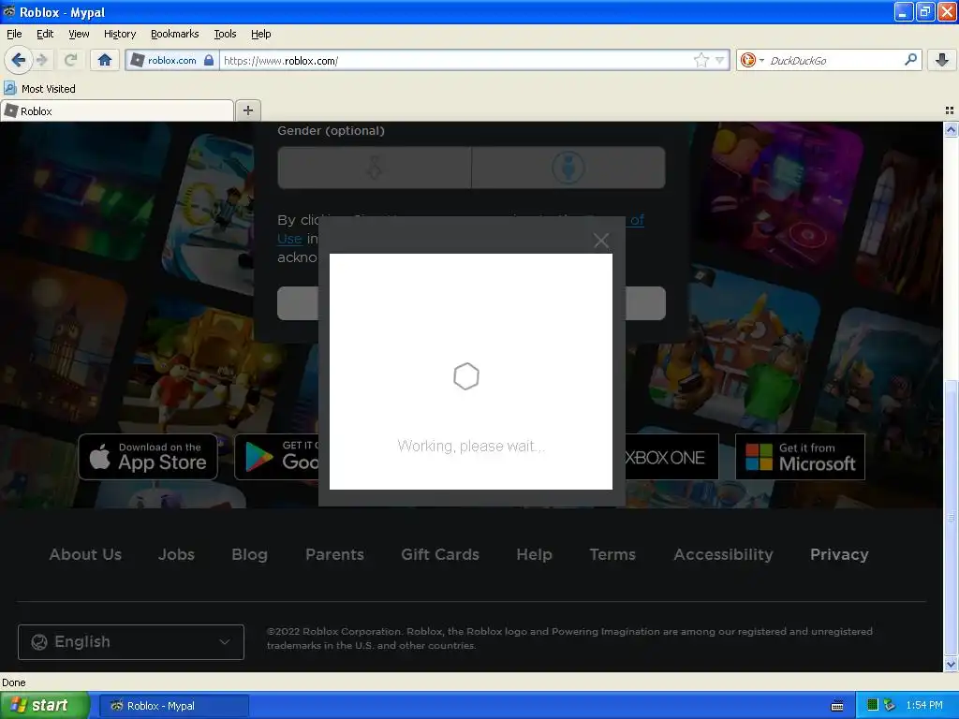959x719 pixels.
Task: Open the Bookmarks menu
Action: pos(174,34)
